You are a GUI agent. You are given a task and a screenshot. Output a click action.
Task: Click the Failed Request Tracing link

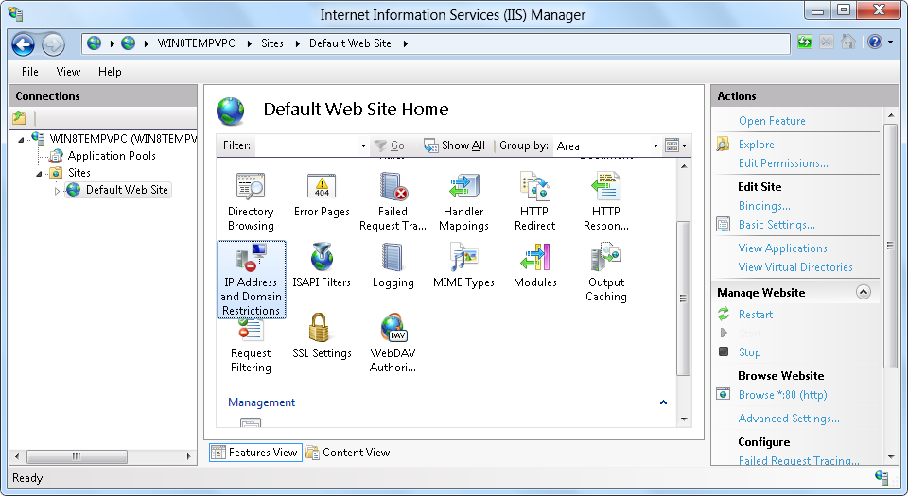(798, 461)
